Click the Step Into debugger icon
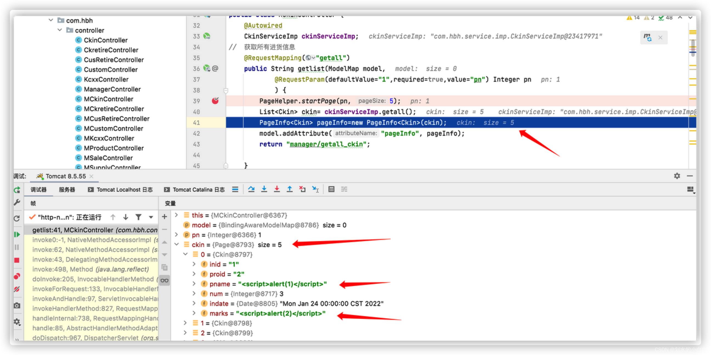The width and height of the screenshot is (711, 355). [264, 189]
